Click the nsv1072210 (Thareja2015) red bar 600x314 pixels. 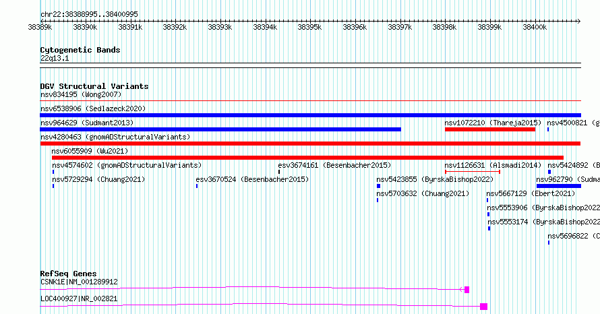click(x=490, y=129)
